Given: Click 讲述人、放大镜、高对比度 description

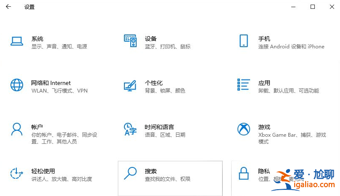Looking at the screenshot, I should 62,179.
